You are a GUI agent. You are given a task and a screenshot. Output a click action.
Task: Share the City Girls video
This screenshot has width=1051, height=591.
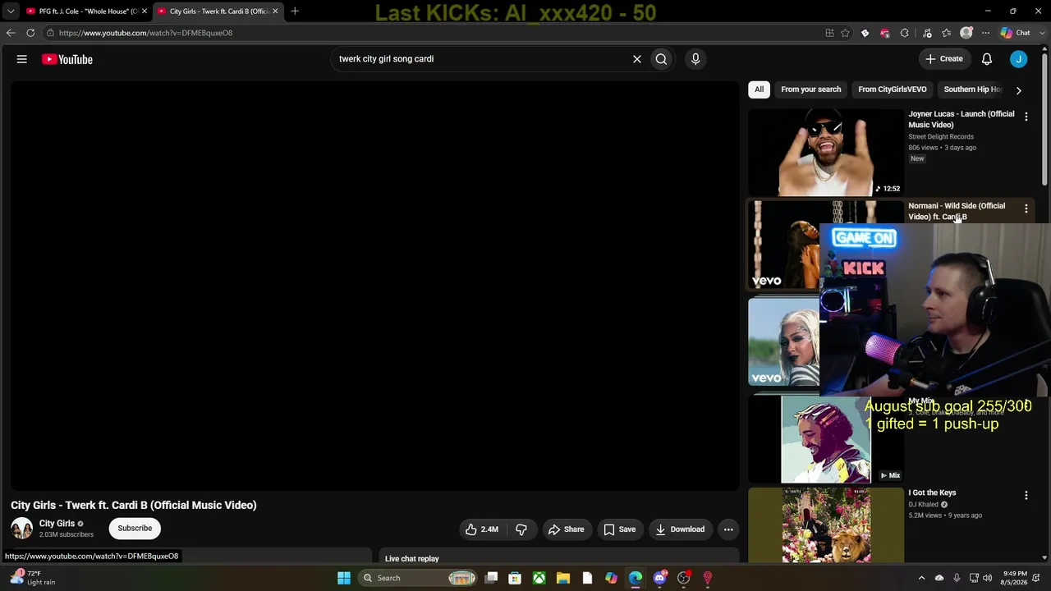(566, 529)
